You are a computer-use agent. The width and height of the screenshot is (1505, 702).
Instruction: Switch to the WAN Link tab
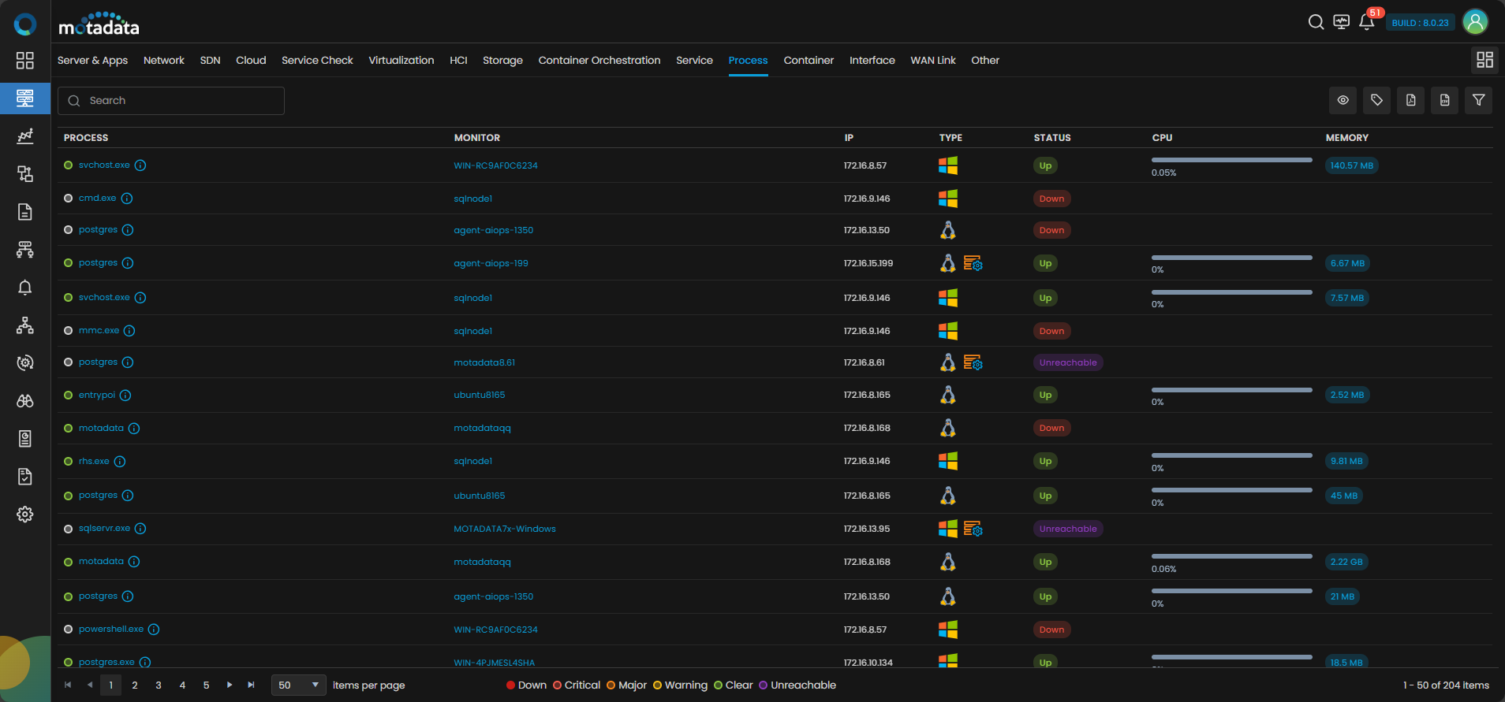tap(933, 61)
